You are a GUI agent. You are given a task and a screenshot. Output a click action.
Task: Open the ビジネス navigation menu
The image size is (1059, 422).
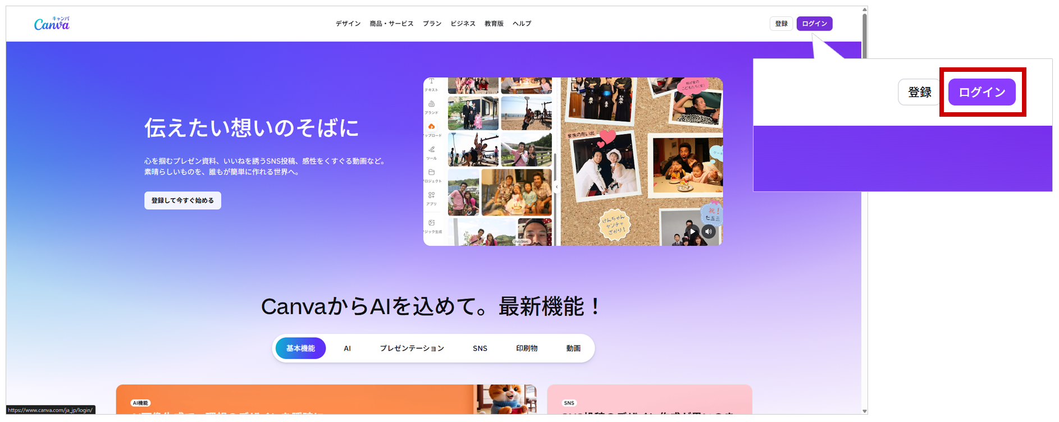coord(463,24)
